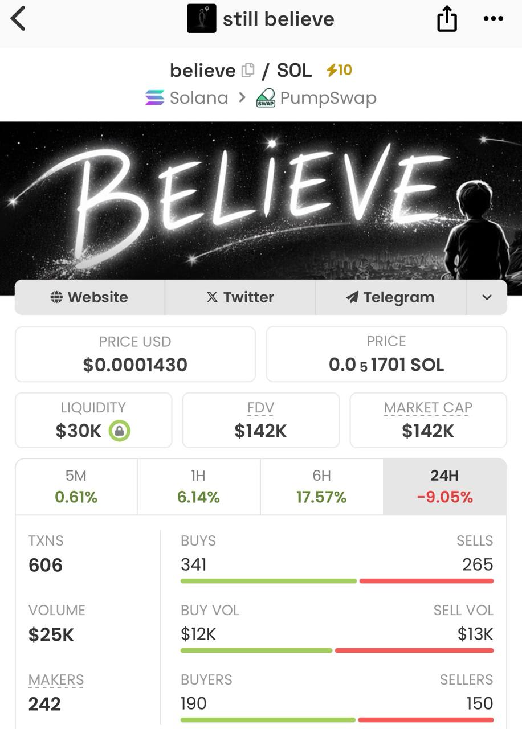Viewport: 522px width, 729px height.
Task: Tap the Solana chain logo
Action: (x=154, y=98)
